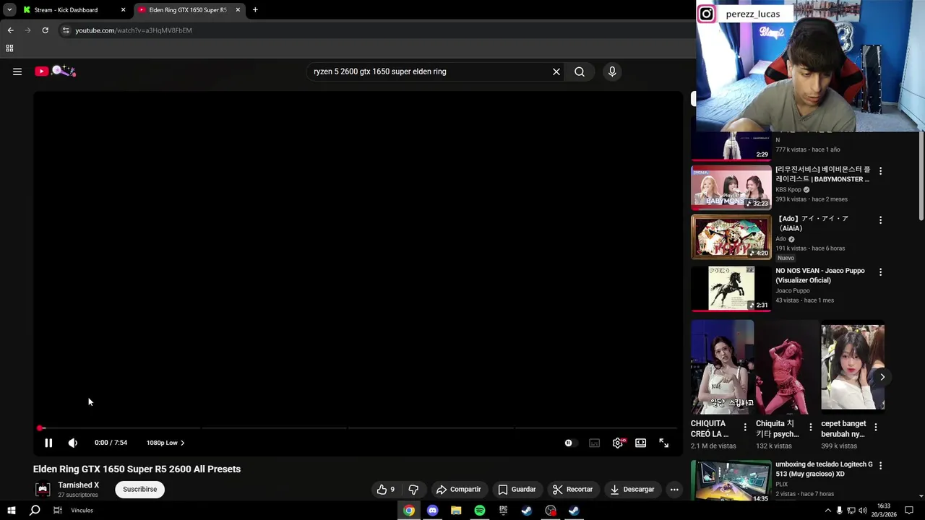925x520 pixels.
Task: Open options for BABYMONSTER playlist video
Action: tap(880, 171)
